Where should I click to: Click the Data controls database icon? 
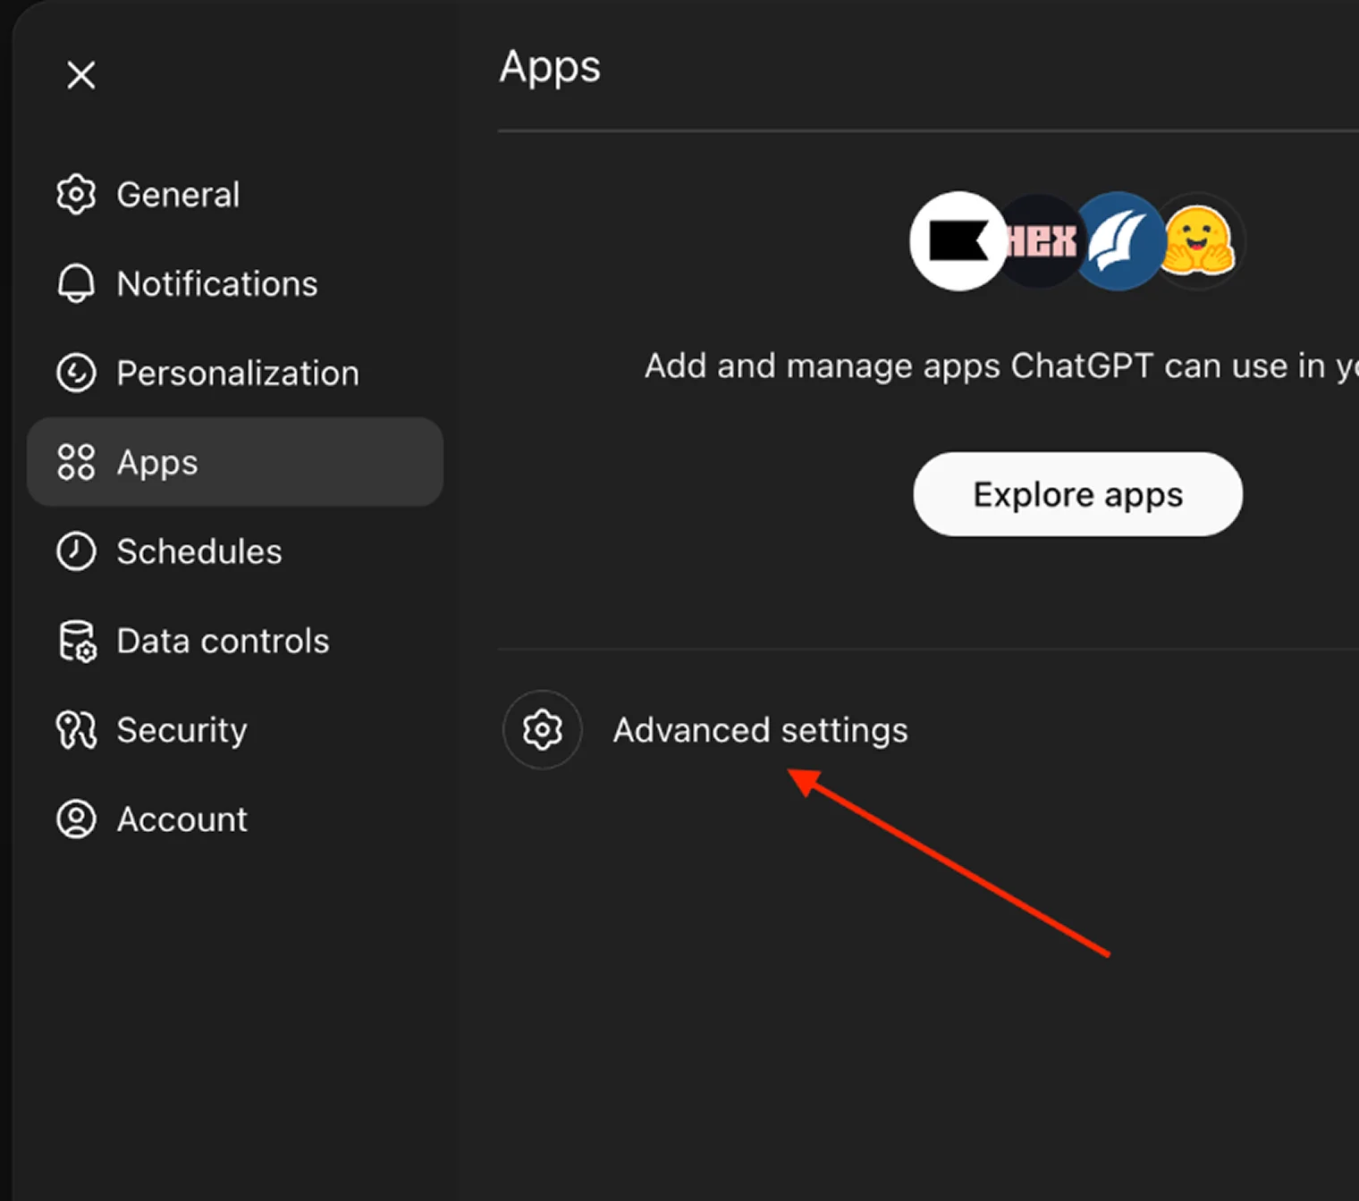(76, 641)
